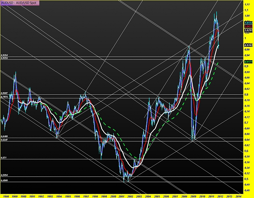Click the 1,1 price axis value
Image resolution: width=254 pixels, height=198 pixels.
(246, 10)
